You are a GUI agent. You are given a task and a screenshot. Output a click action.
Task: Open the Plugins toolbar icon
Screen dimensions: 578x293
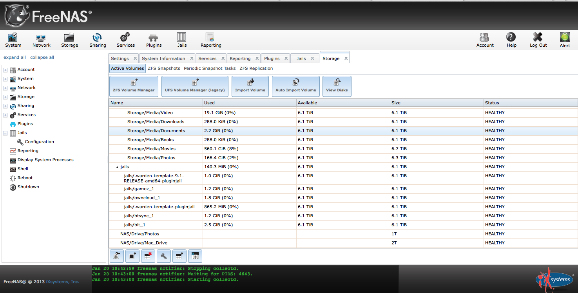coord(154,40)
